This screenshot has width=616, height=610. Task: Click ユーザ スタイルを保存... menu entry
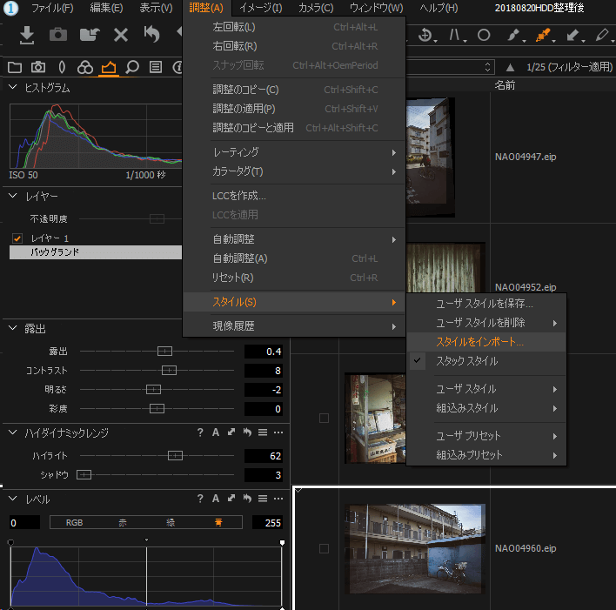484,304
